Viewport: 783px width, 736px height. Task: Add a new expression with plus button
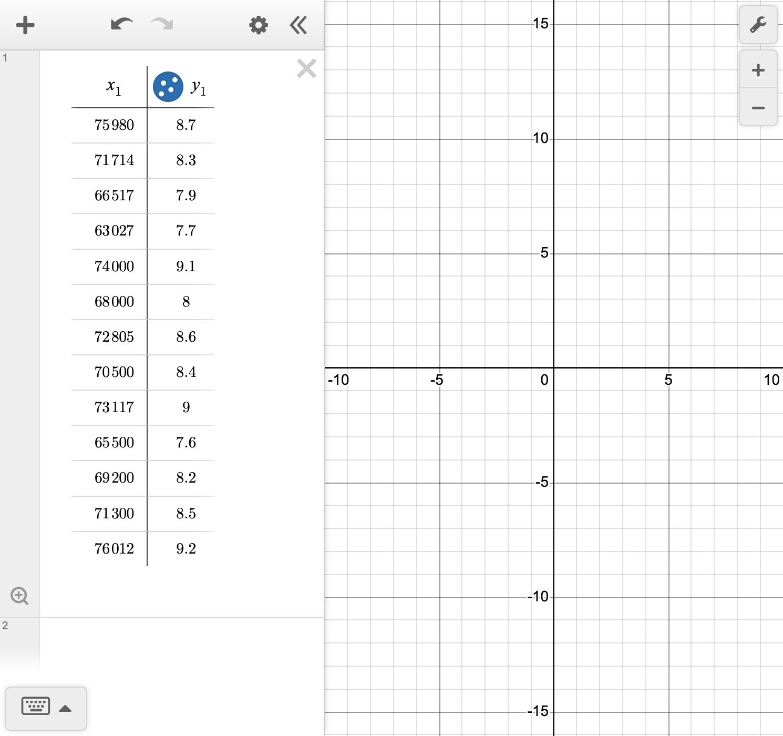pyautogui.click(x=25, y=25)
